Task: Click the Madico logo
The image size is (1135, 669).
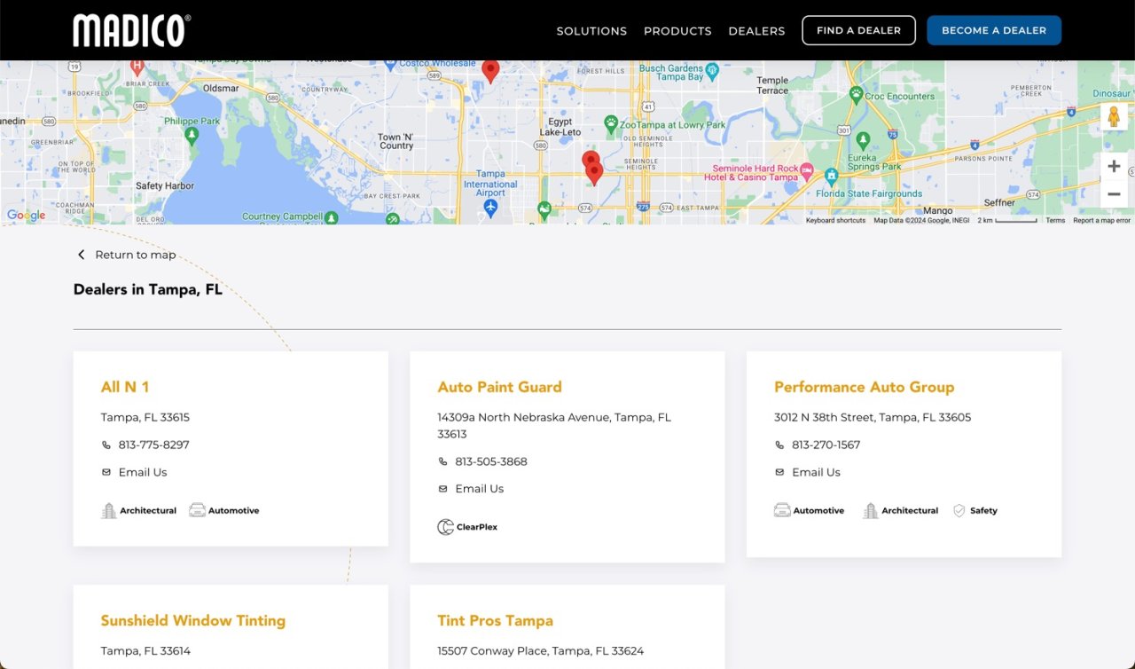Action: click(x=131, y=30)
